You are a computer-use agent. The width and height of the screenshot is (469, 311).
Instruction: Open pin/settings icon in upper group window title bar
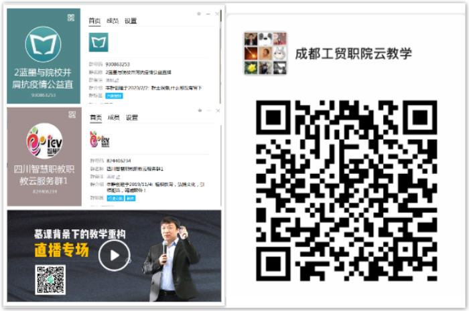tap(199, 14)
